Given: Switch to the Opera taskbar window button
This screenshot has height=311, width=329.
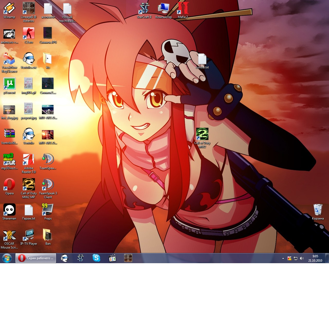Looking at the screenshot, I should [x=36, y=258].
